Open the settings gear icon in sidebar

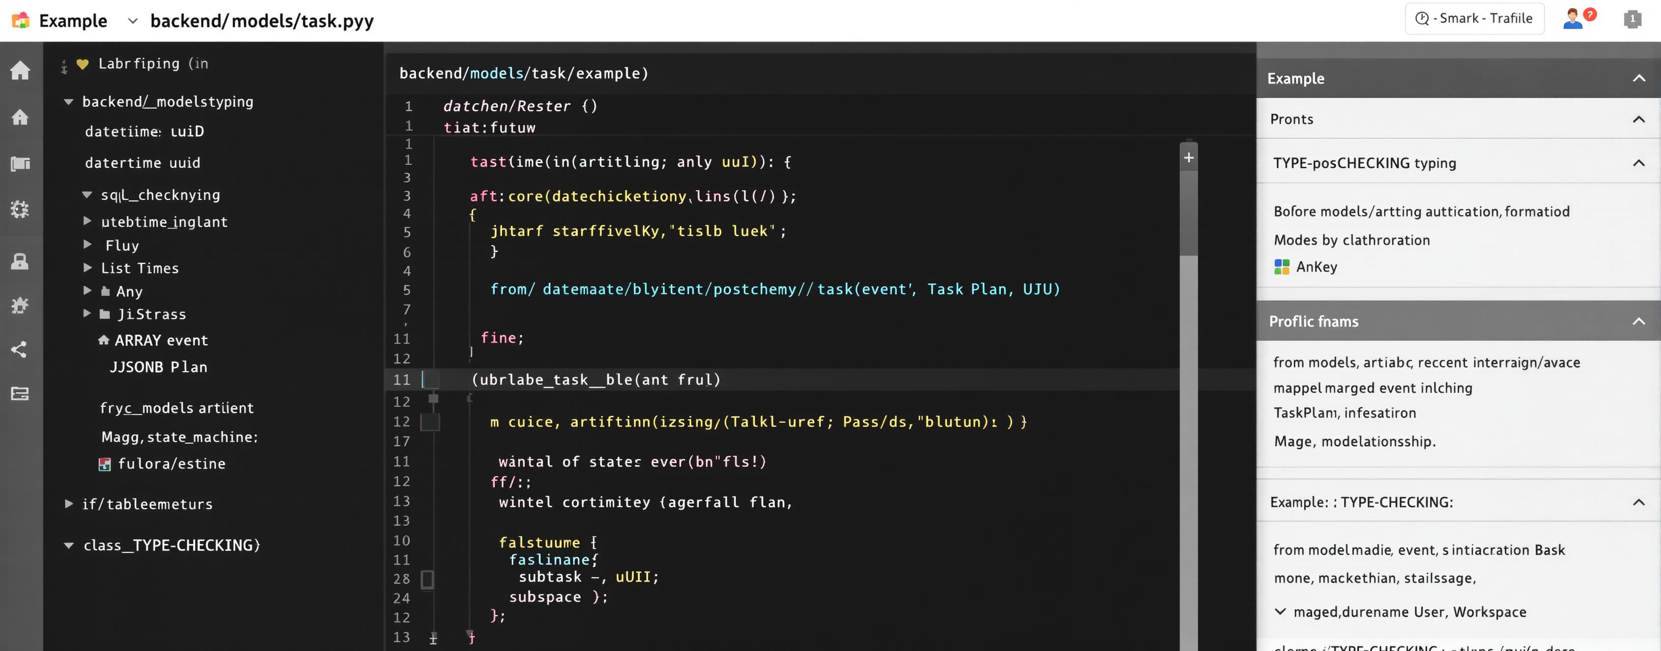tap(20, 209)
